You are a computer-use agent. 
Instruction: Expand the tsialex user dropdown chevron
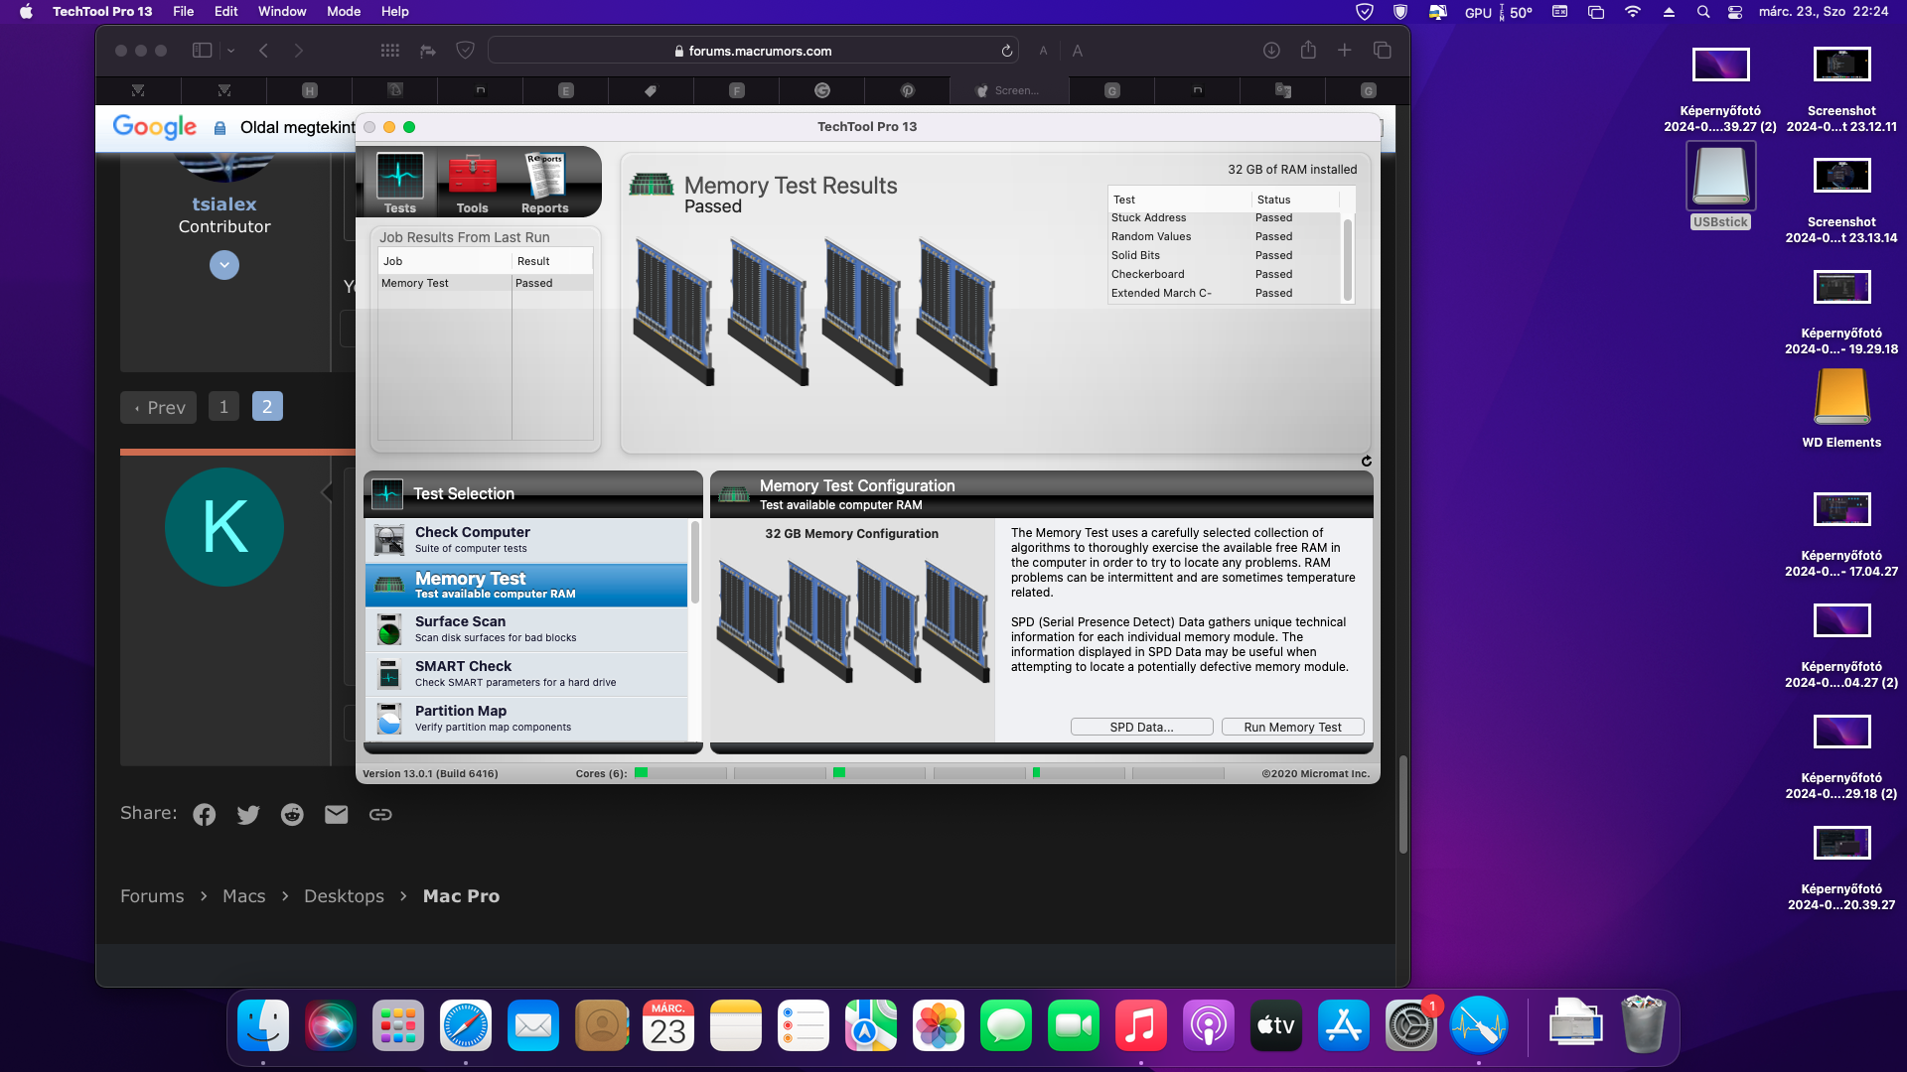click(x=224, y=265)
